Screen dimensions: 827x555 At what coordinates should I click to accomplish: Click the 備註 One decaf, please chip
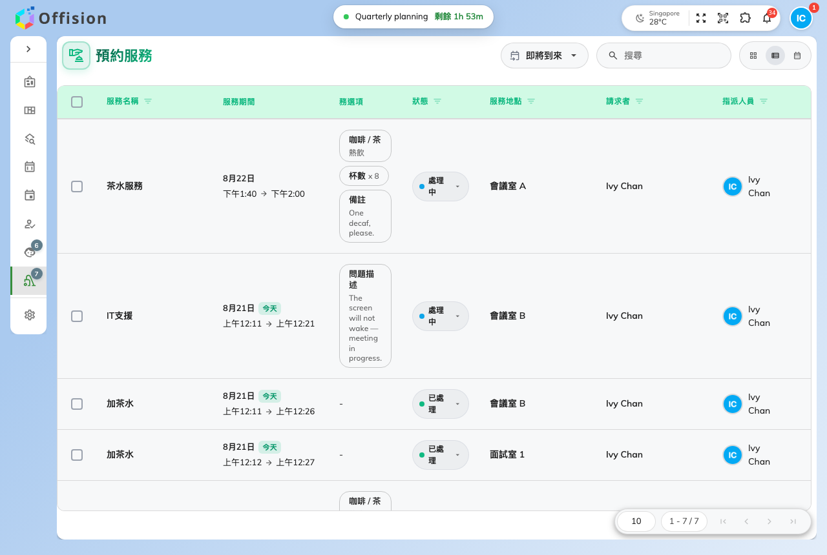click(x=365, y=216)
